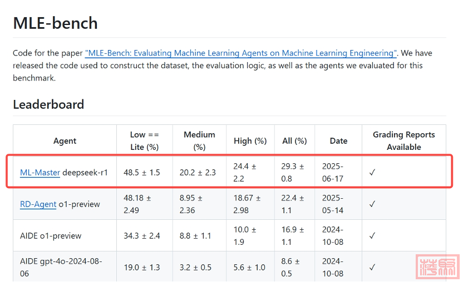
Task: Click the Low == Lite (%) column header
Action: click(145, 141)
